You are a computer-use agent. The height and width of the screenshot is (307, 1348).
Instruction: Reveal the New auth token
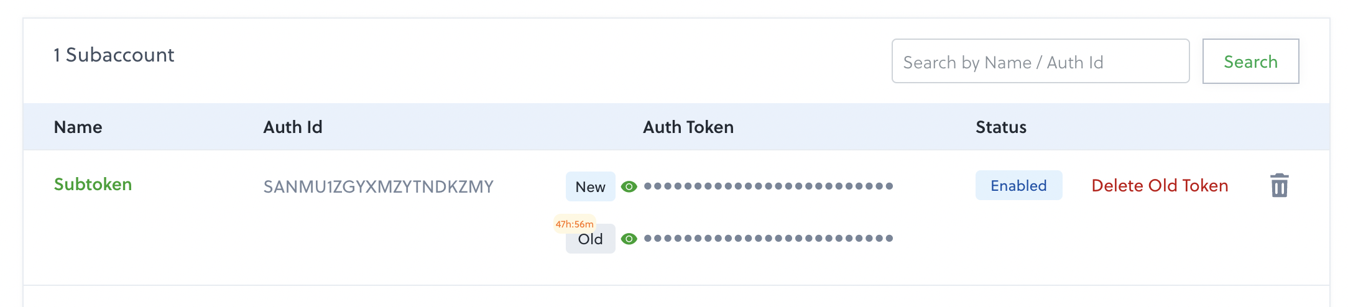[x=629, y=186]
